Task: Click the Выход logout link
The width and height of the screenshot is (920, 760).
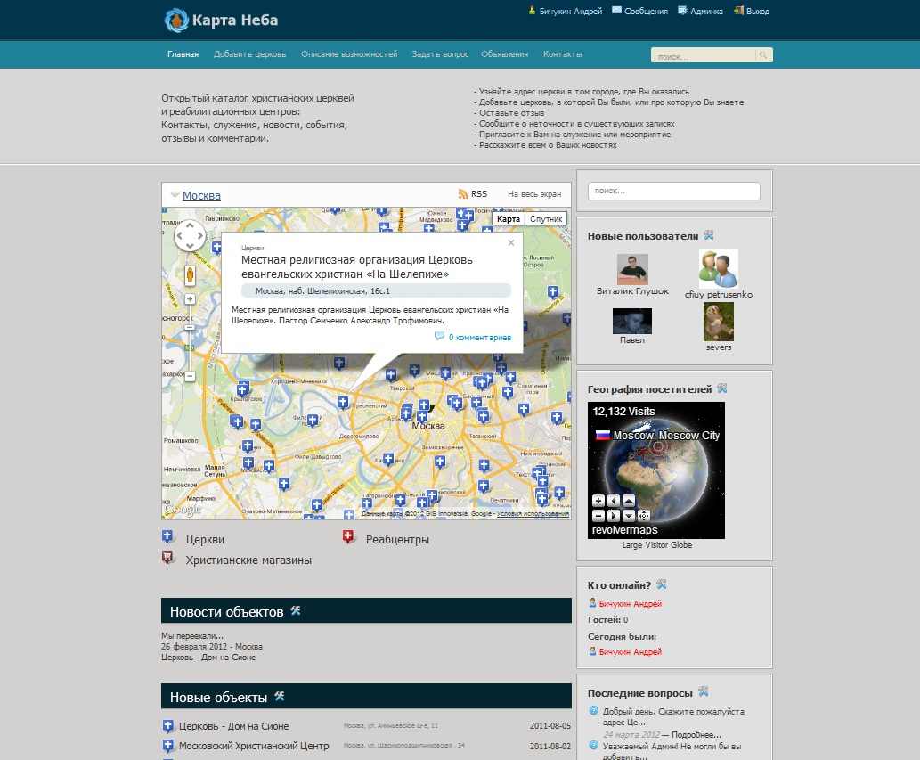Action: pos(757,12)
